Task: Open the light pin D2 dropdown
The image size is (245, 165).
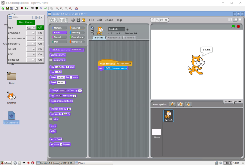Action: pos(31,27)
